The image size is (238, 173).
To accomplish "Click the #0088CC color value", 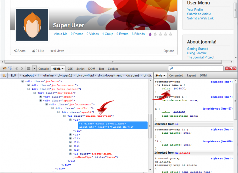I will click(180, 88).
